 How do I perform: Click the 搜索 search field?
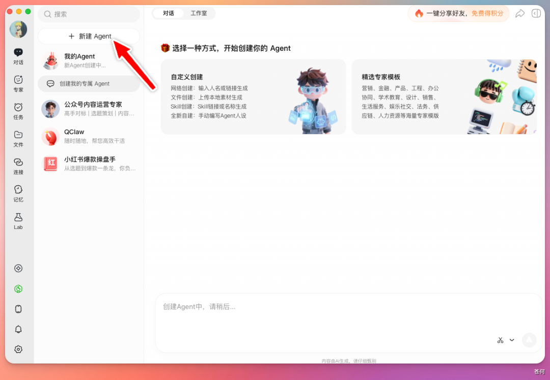89,14
